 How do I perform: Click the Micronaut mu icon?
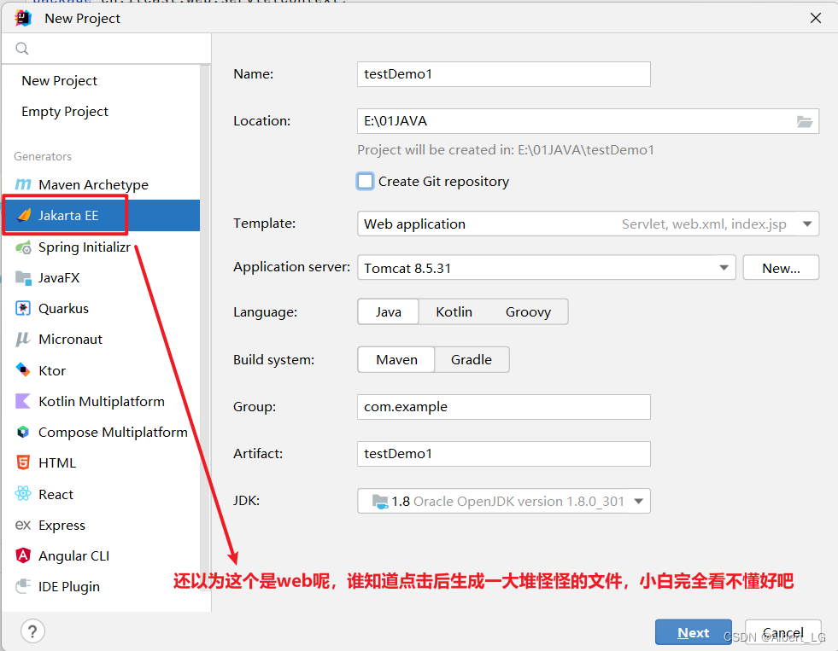(x=23, y=340)
